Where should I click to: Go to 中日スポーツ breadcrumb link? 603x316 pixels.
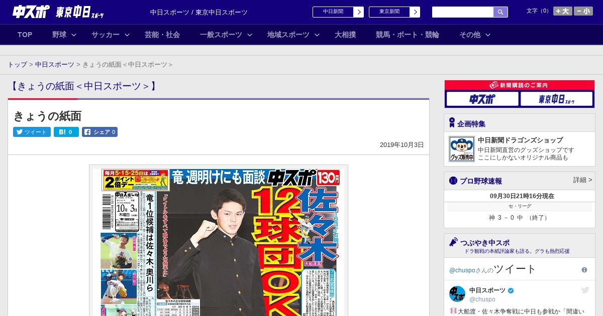55,65
